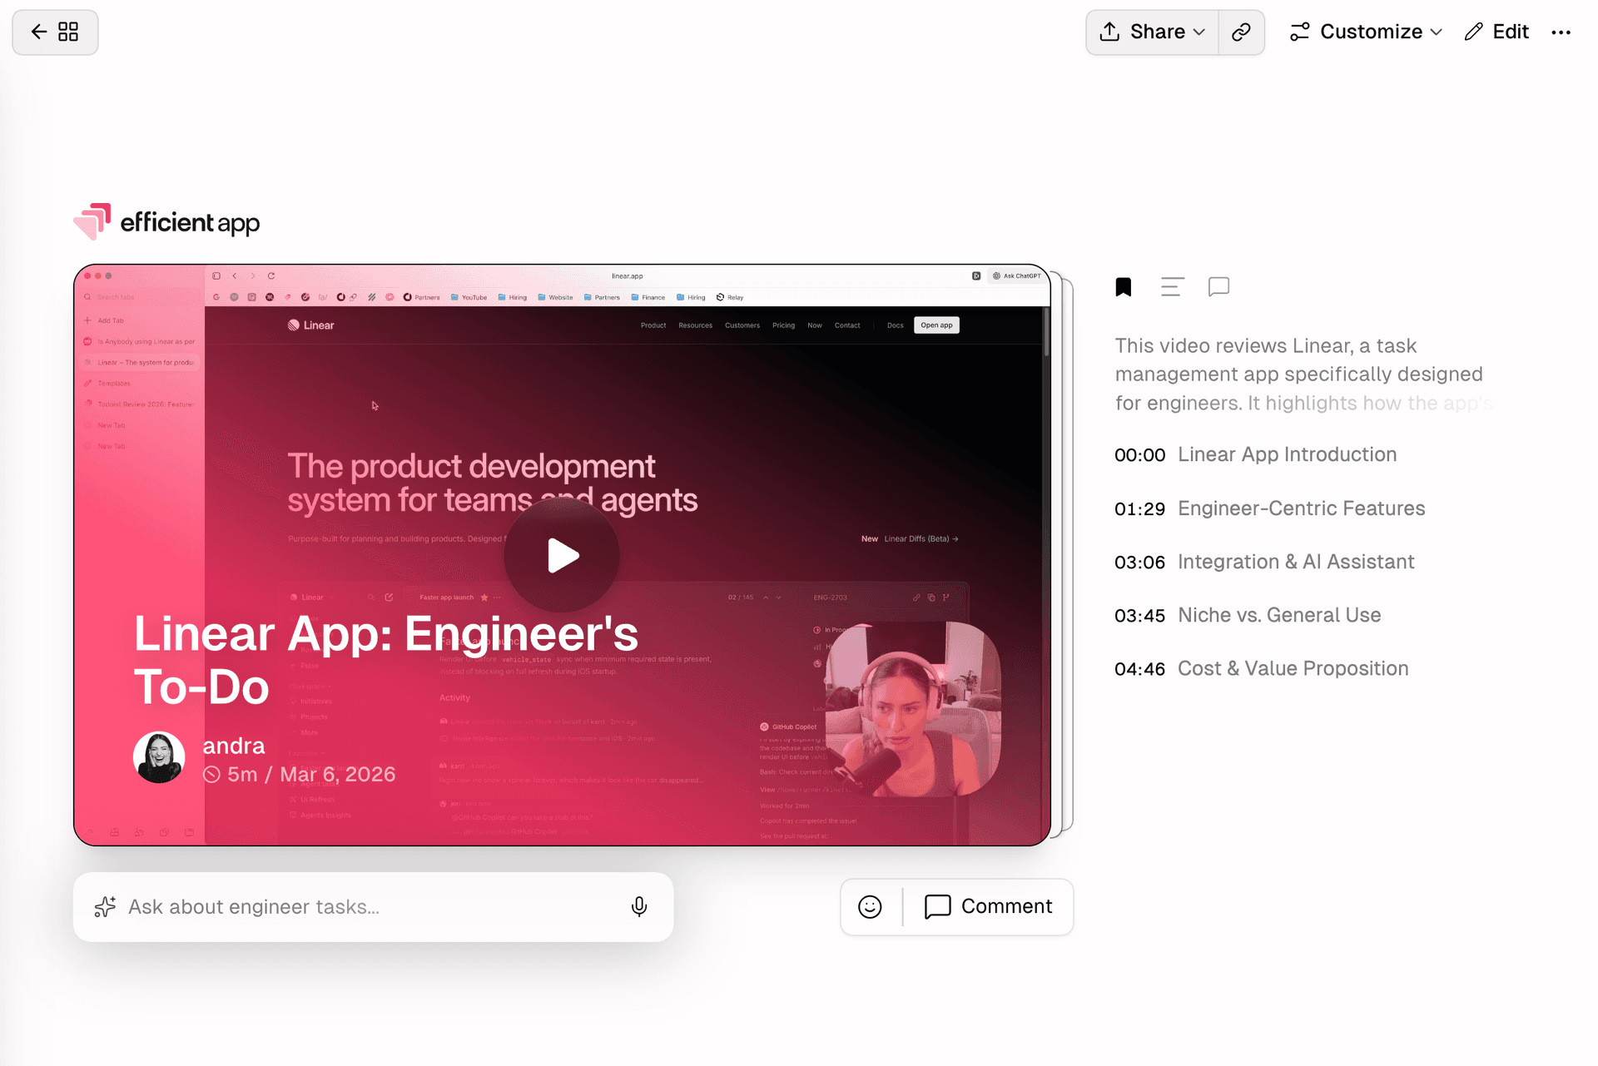Click andra's profile avatar
The height and width of the screenshot is (1066, 1598).
159,757
